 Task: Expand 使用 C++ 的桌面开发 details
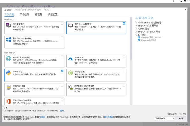coord(136,26)
